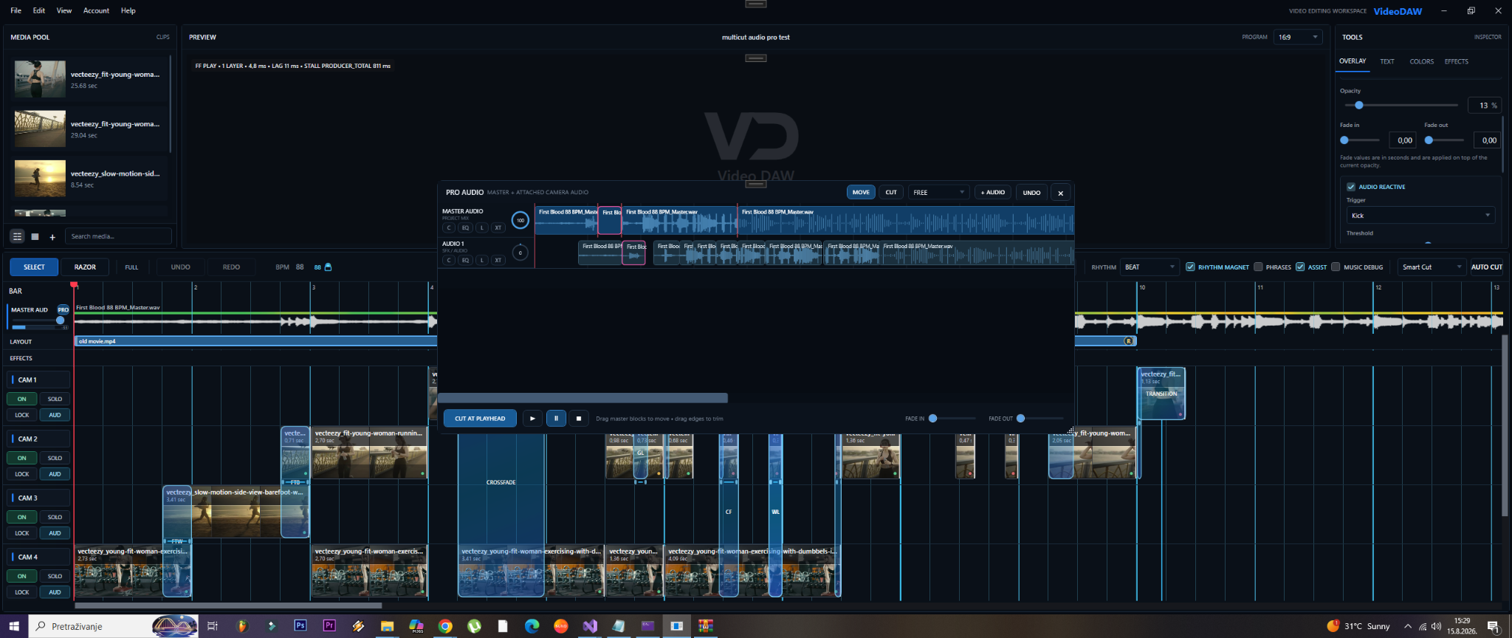Solo the CAM 2 track
This screenshot has height=638, width=1512.
55,458
